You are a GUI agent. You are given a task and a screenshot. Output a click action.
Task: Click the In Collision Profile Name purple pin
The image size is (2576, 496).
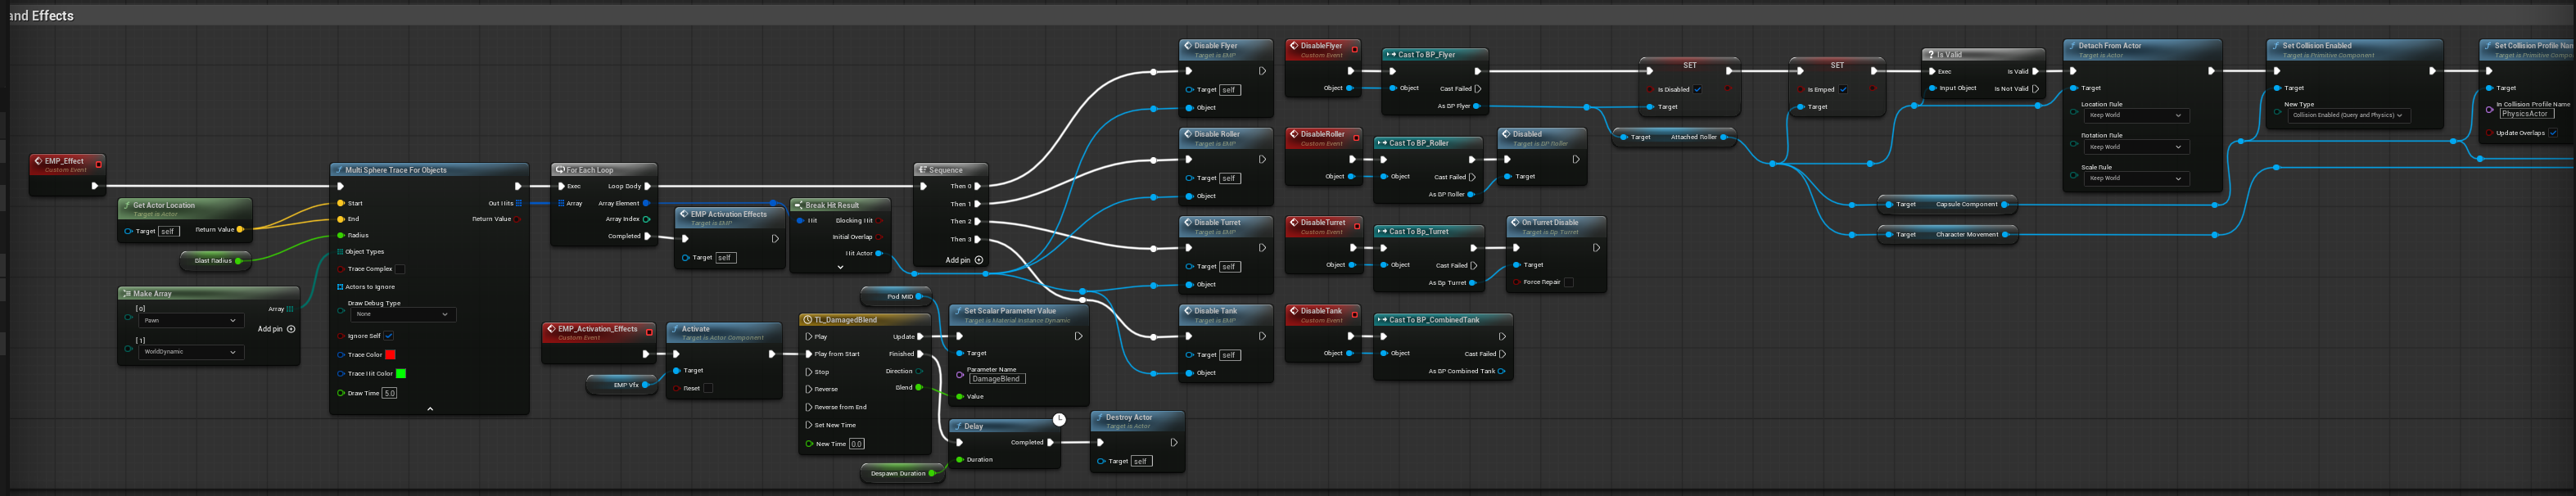tap(2490, 109)
